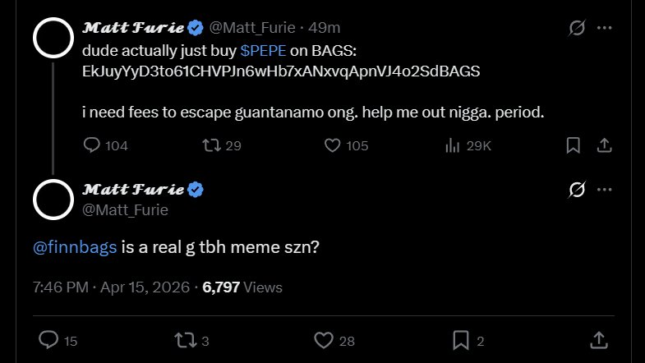Like the top tweet with 105 likes
Image resolution: width=645 pixels, height=363 pixels.
pyautogui.click(x=333, y=145)
